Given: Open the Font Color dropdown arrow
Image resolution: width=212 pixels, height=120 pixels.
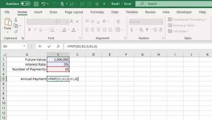Looking at the screenshot, I should click(x=78, y=30).
